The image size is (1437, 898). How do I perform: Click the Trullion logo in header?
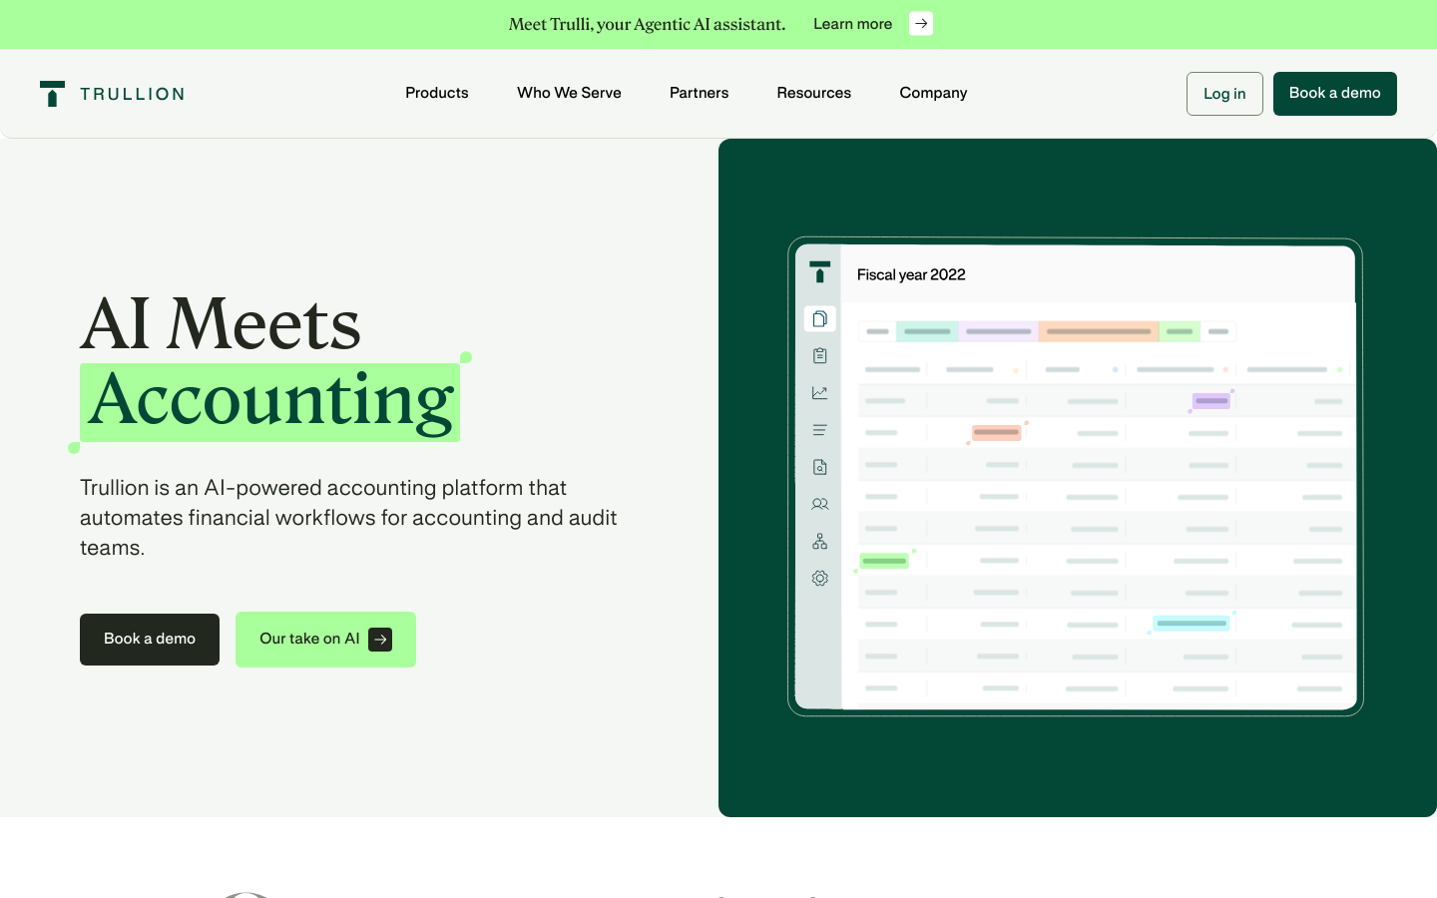point(112,94)
